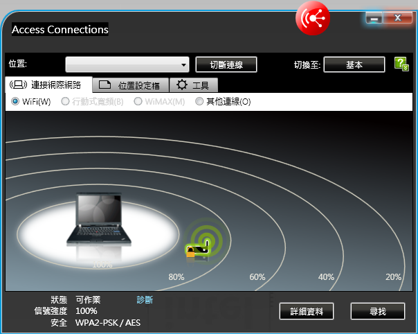418x334 pixels.
Task: Select the WiFi(W) radio button
Action: tap(15, 101)
